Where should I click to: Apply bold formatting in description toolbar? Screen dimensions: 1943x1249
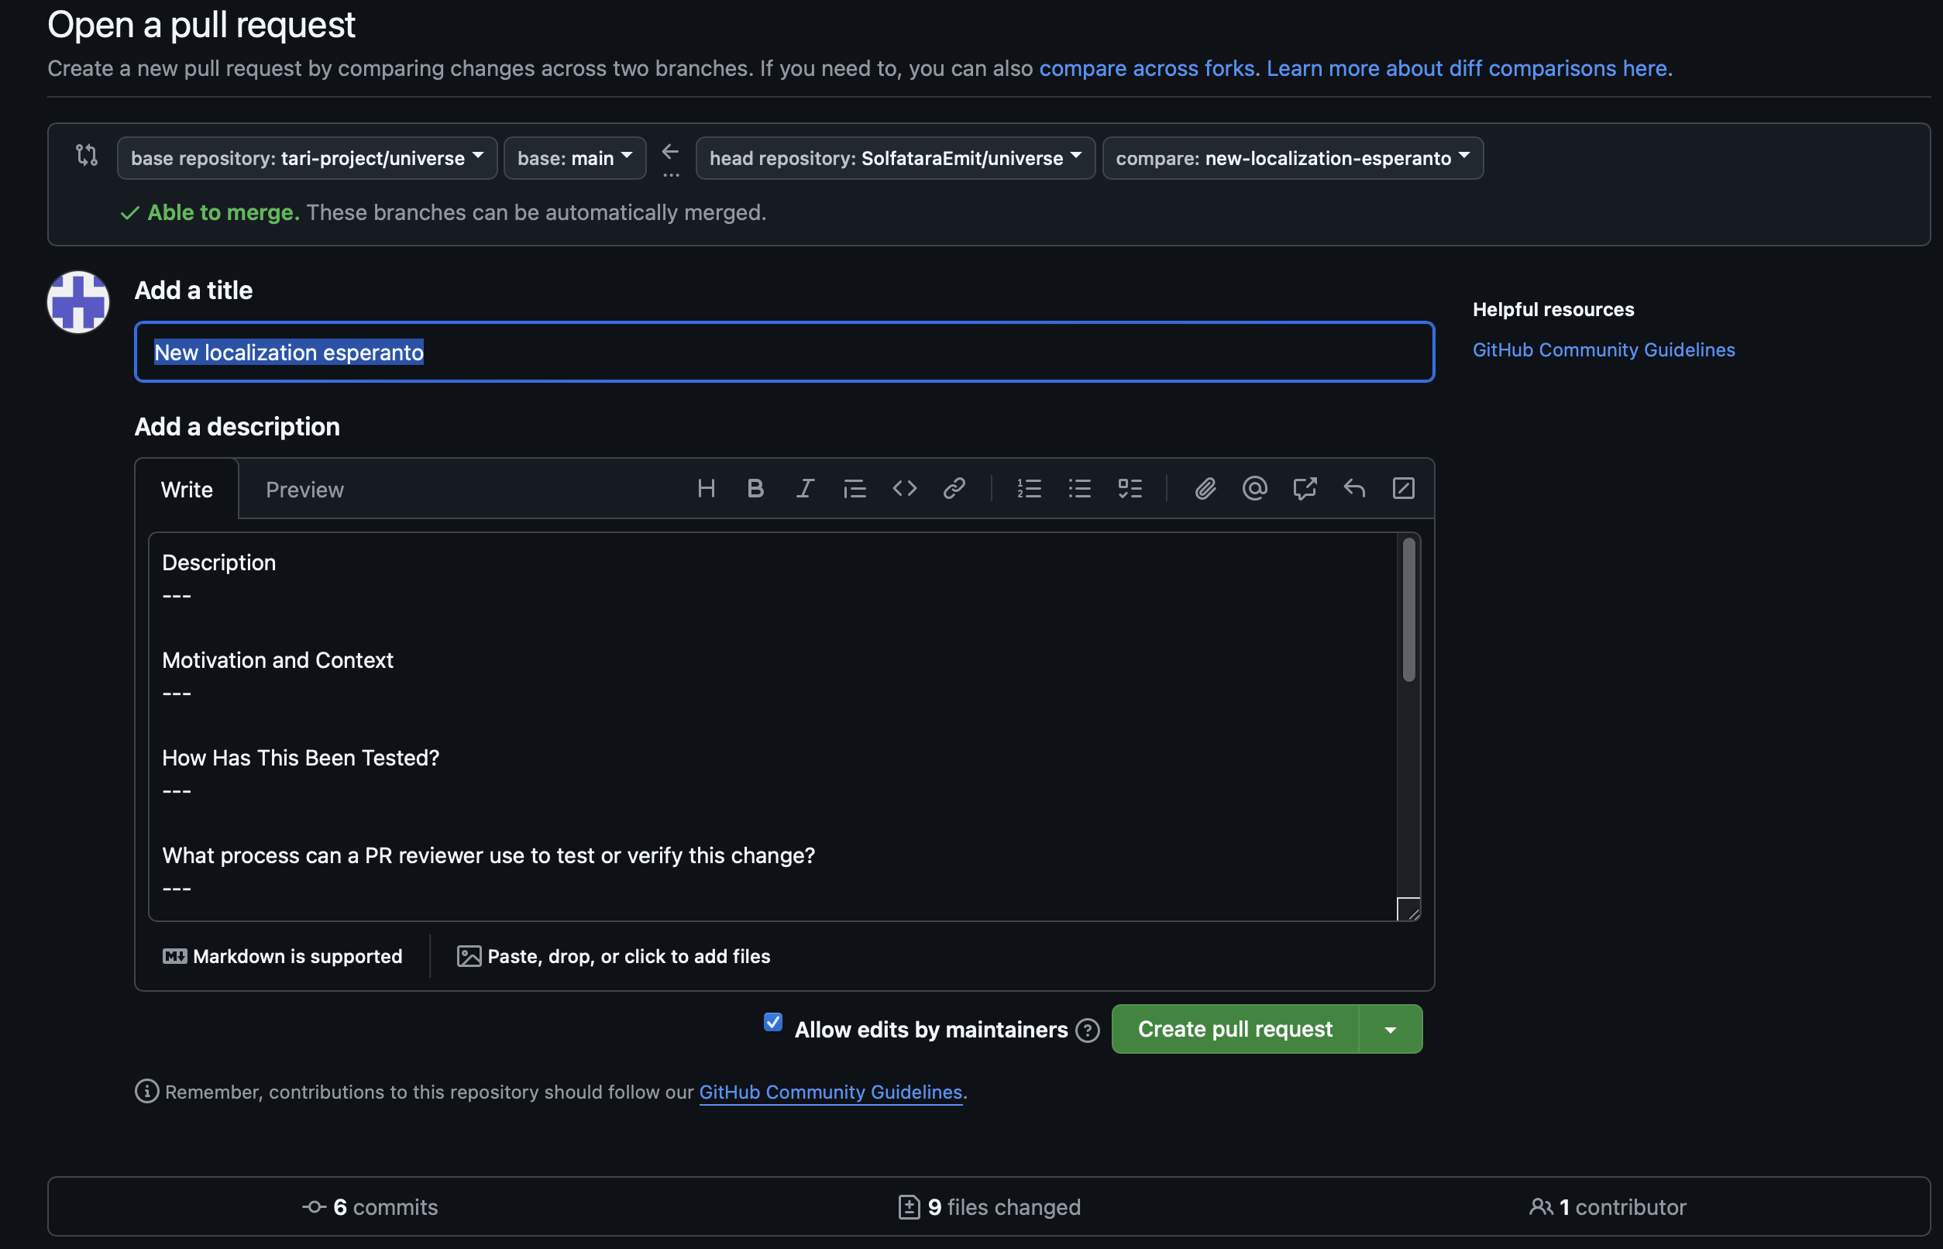pos(755,489)
